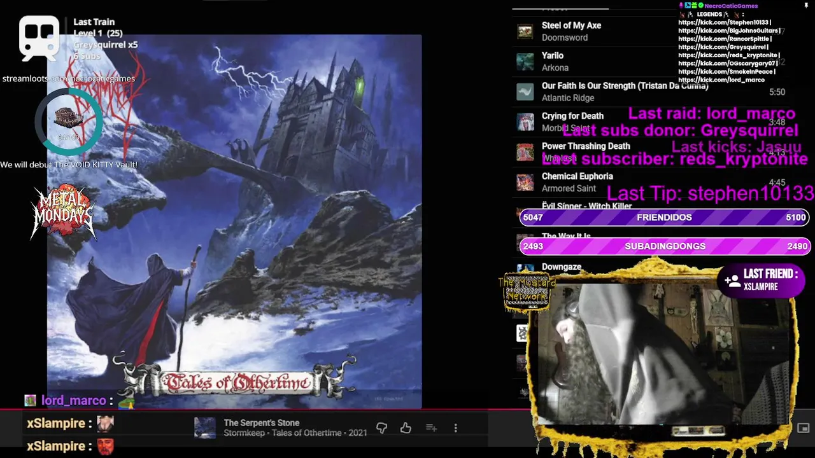
Task: Select Ëvil Sínner - Witch Killer track
Action: [586, 206]
